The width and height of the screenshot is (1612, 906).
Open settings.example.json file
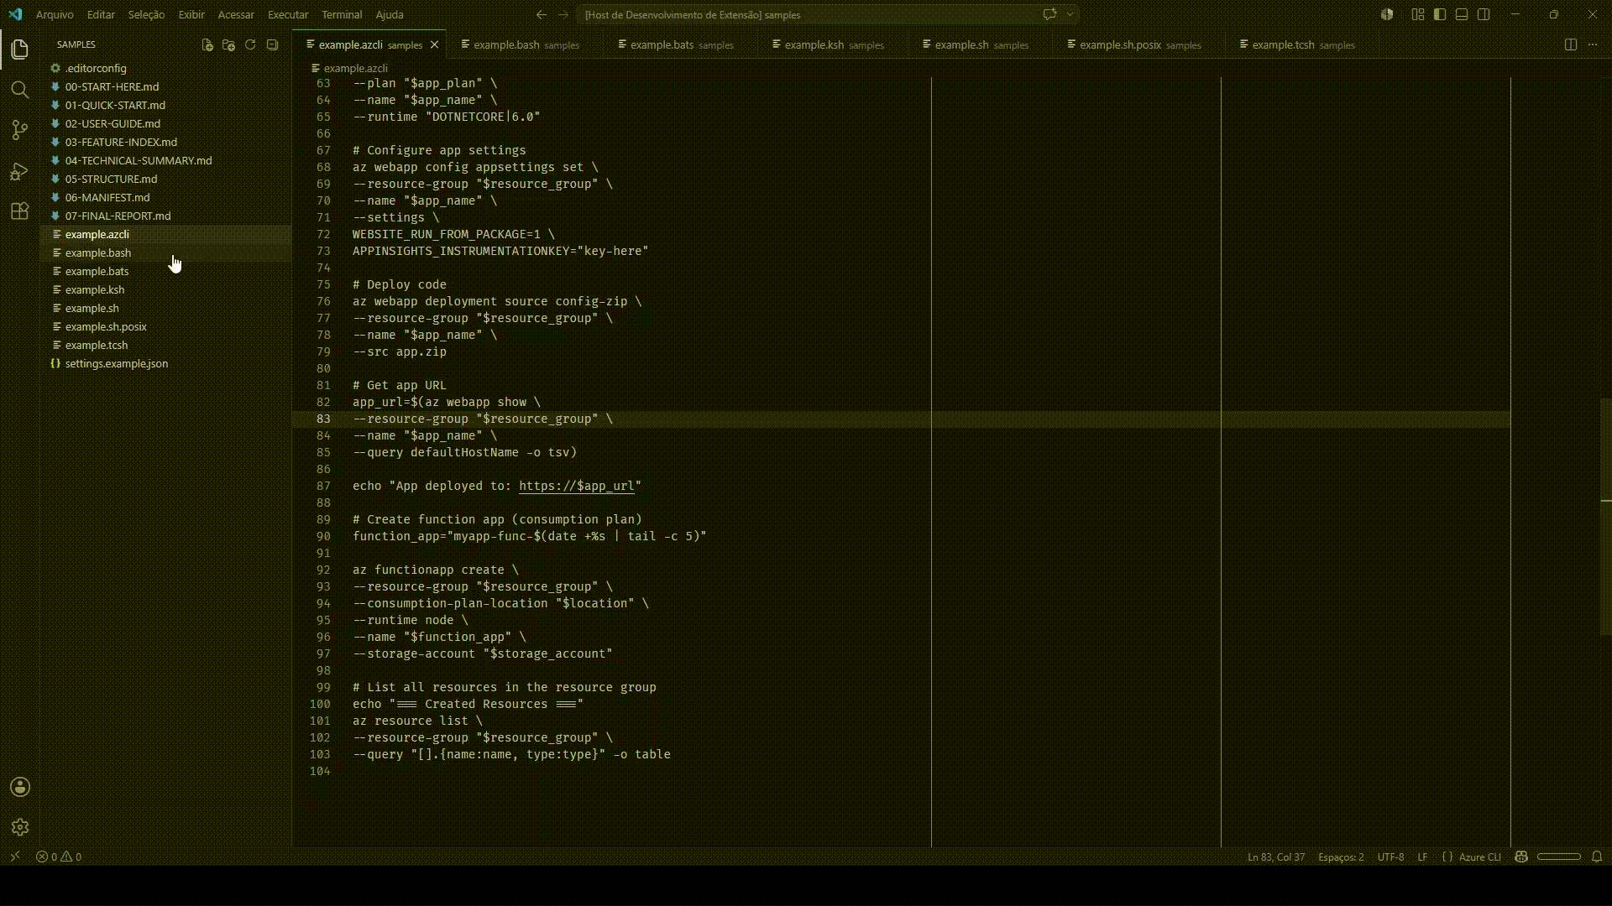point(166,363)
